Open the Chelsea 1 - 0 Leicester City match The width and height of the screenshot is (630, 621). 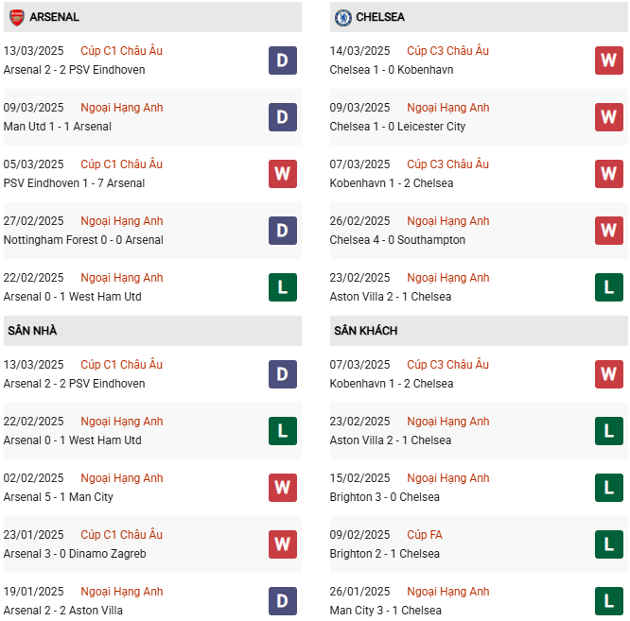pos(397,127)
